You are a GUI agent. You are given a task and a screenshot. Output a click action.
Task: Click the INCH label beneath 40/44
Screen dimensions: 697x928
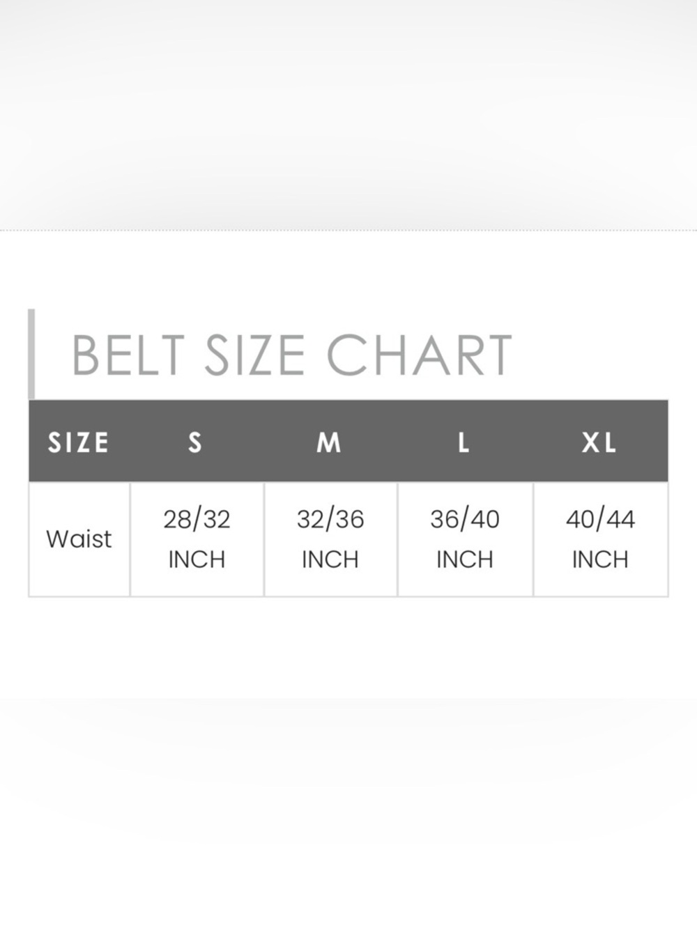pyautogui.click(x=600, y=559)
